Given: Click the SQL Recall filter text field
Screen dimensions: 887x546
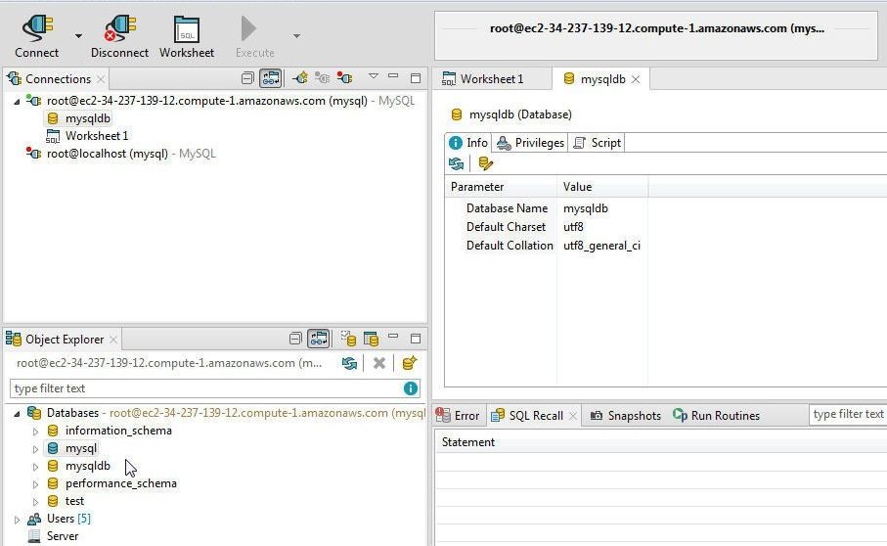Looking at the screenshot, I should 848,414.
